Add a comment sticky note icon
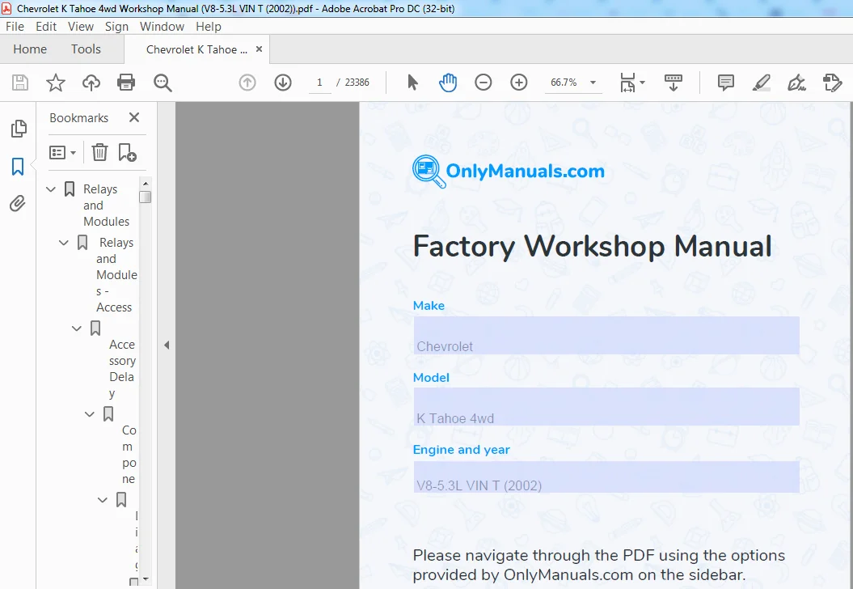The width and height of the screenshot is (853, 589). tap(726, 83)
